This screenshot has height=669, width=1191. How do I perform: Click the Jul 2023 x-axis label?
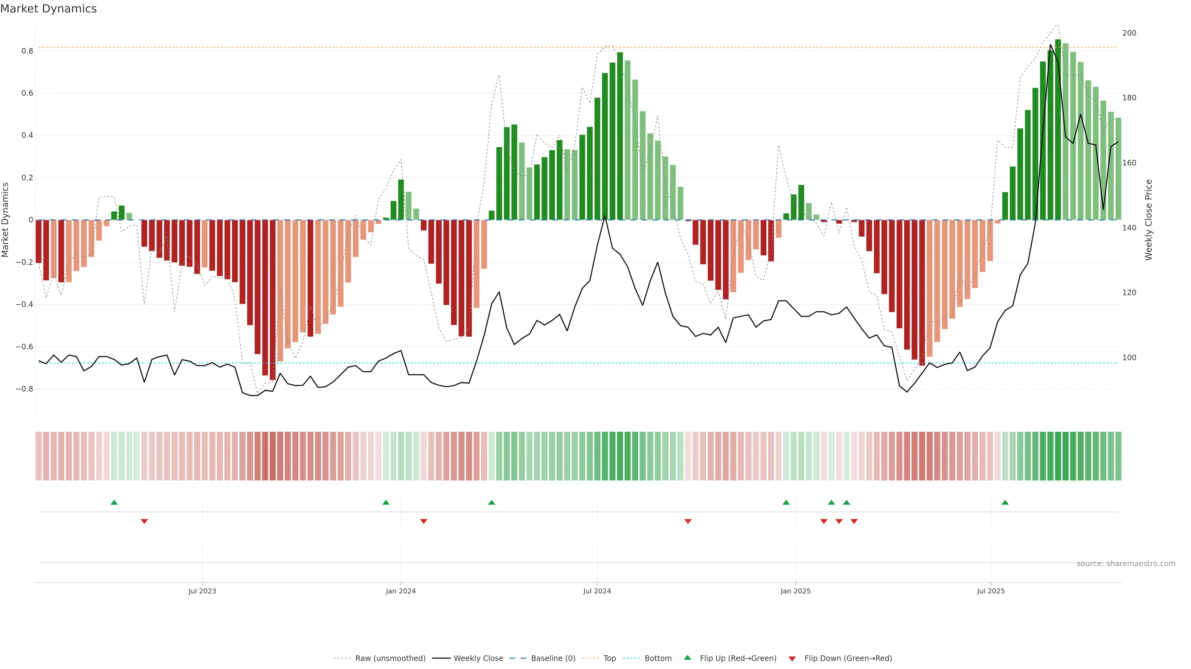tap(202, 591)
